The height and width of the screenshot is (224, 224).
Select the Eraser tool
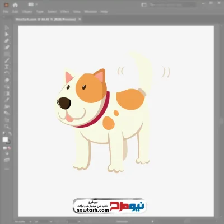[x=7, y=80]
